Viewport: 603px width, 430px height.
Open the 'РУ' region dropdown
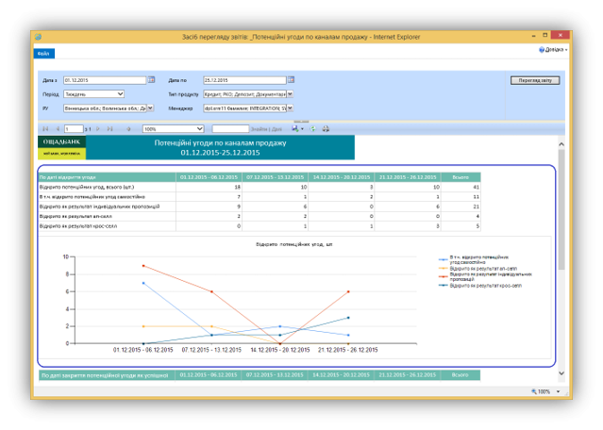point(151,108)
